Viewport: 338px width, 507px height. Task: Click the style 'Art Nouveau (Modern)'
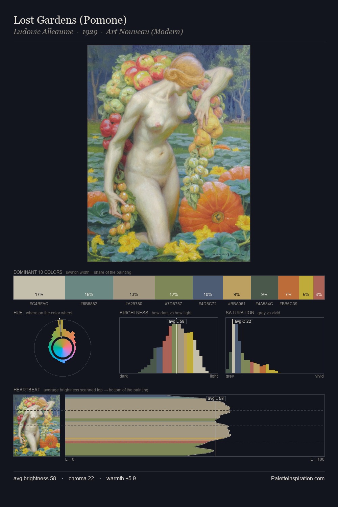point(144,32)
